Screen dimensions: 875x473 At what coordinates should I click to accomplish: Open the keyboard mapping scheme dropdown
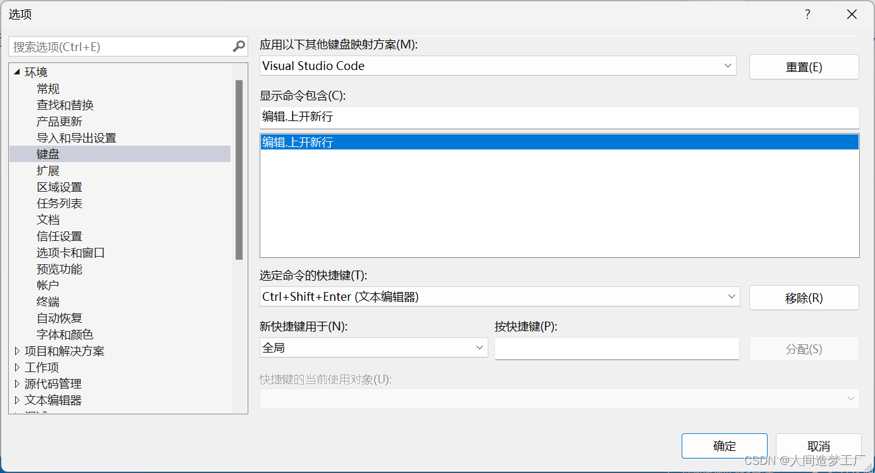click(x=728, y=66)
